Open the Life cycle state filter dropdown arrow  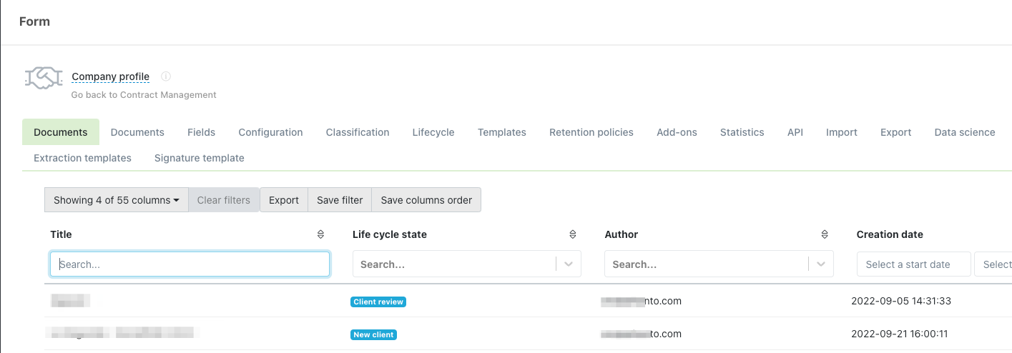coord(569,264)
